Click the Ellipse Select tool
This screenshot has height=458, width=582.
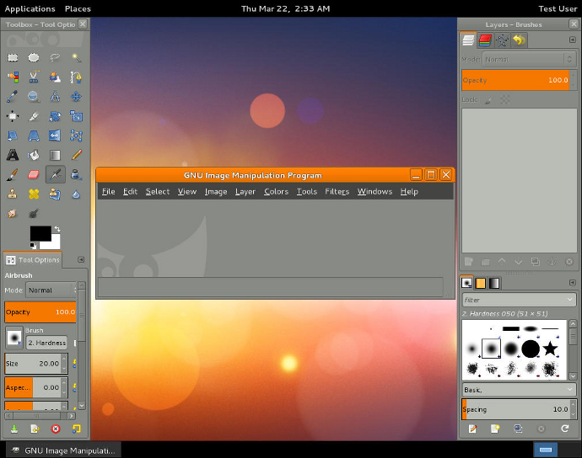(x=34, y=57)
